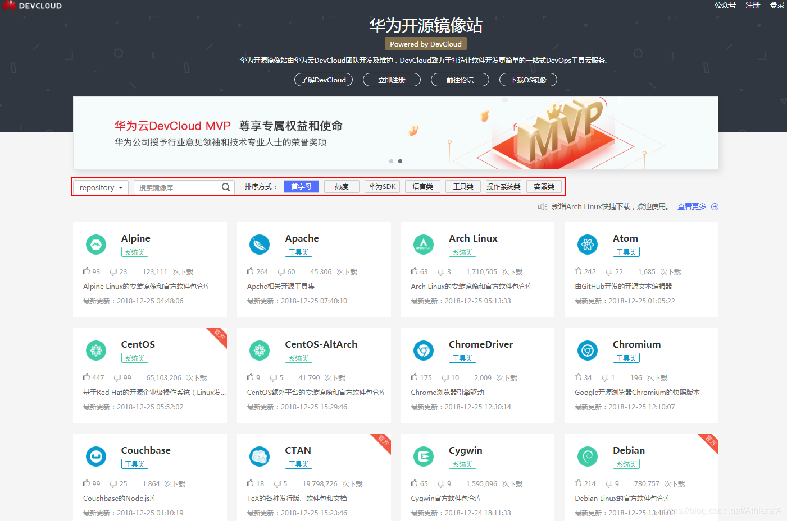787x521 pixels.
Task: Click the Apache feather logo icon
Action: 260,245
